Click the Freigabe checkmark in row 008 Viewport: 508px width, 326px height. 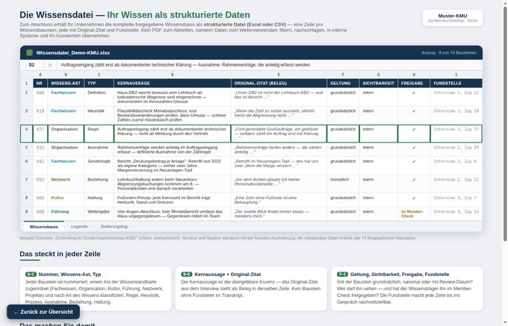(414, 93)
